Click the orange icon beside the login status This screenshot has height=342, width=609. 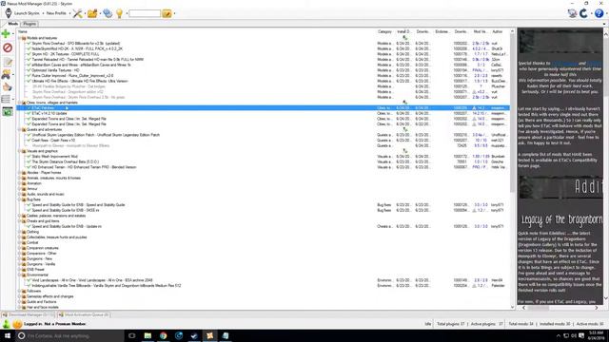(17, 324)
